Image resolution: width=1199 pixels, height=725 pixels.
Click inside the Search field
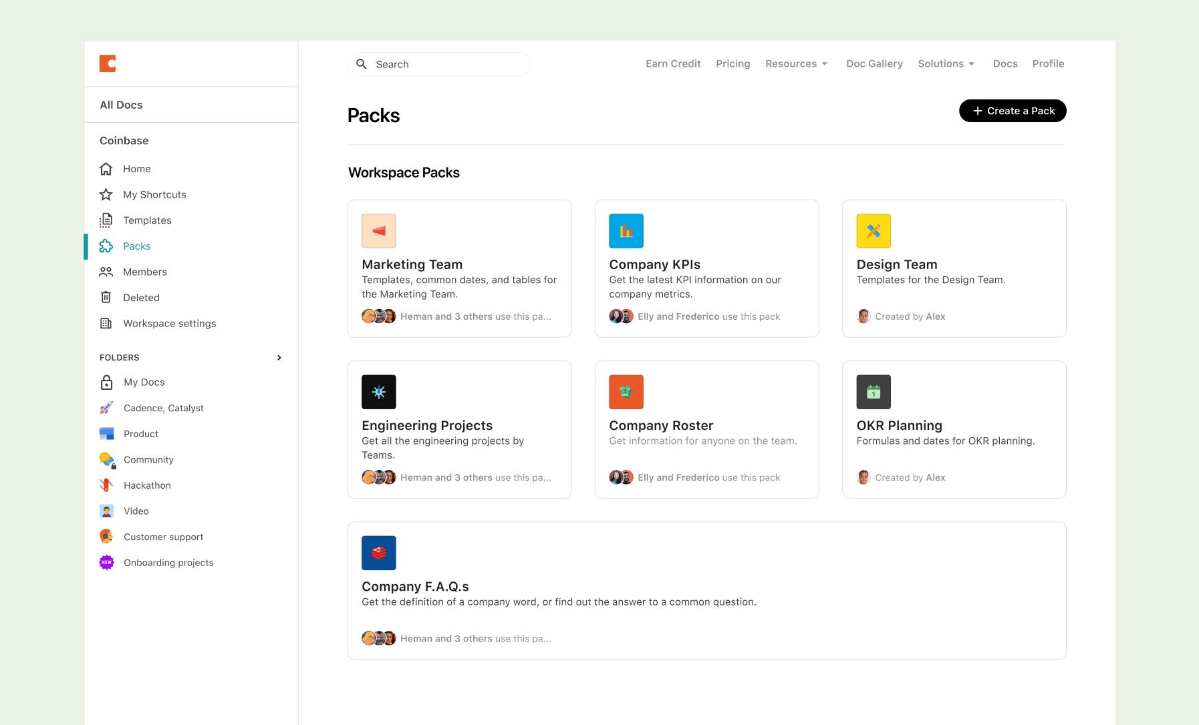tap(439, 64)
